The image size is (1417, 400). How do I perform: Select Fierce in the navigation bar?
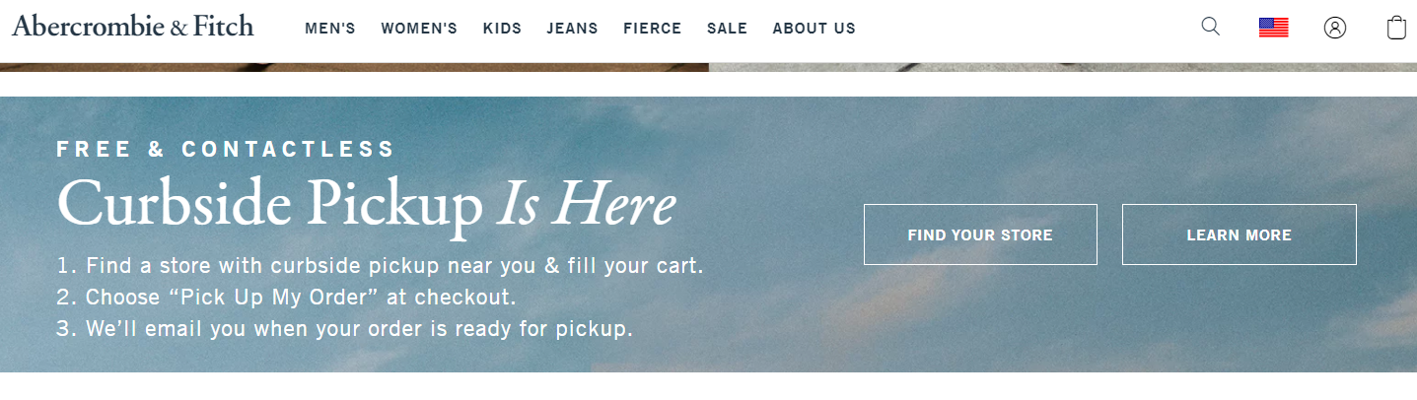[652, 29]
